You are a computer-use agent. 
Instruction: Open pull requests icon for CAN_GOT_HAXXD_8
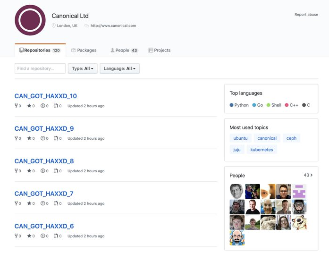point(56,170)
